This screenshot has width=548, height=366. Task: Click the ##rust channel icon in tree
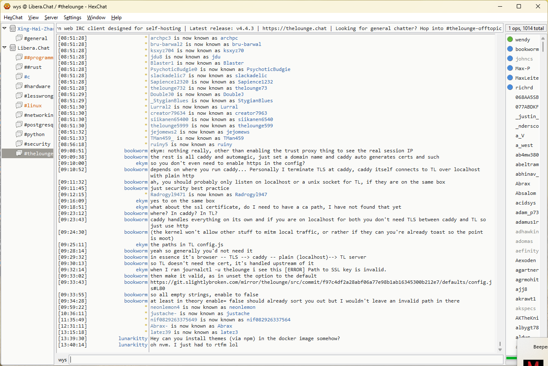pos(19,67)
